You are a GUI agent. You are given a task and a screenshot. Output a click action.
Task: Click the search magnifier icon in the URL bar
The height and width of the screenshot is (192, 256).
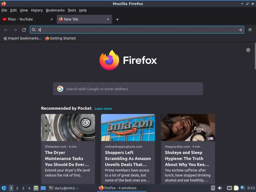(34, 30)
